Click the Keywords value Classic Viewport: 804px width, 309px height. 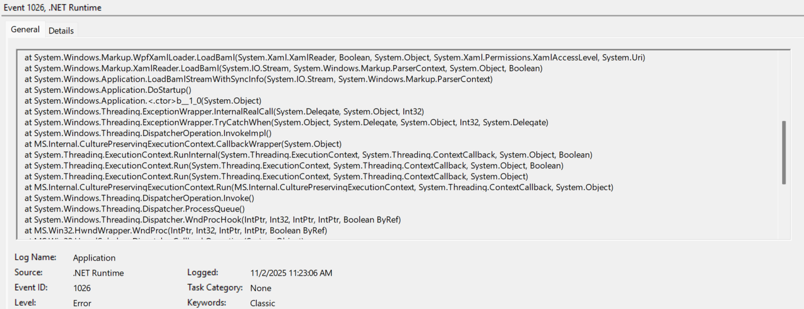(262, 303)
